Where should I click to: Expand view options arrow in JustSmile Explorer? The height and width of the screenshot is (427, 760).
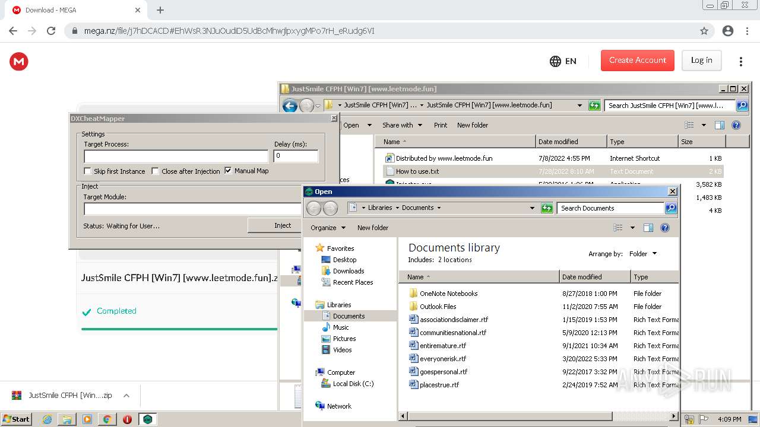coord(704,125)
